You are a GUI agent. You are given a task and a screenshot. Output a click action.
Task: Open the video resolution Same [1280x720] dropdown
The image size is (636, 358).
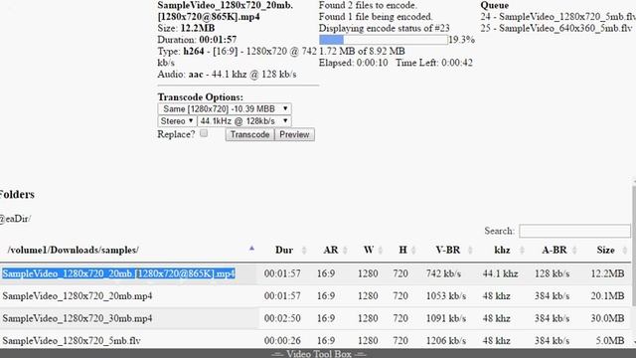(x=225, y=108)
